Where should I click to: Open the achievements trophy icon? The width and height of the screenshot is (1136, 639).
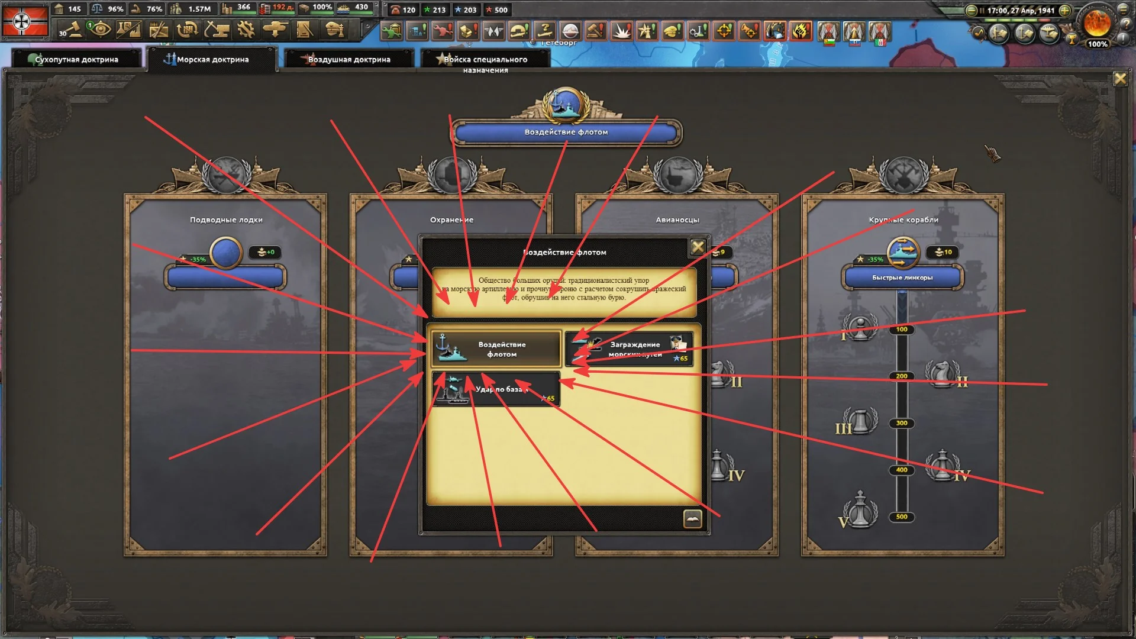click(1072, 40)
